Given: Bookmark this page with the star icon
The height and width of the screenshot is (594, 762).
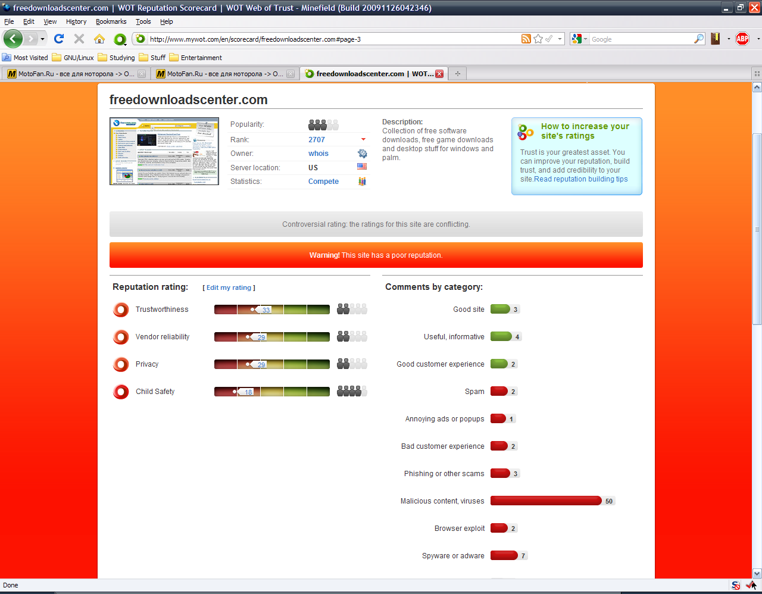Looking at the screenshot, I should click(x=538, y=39).
